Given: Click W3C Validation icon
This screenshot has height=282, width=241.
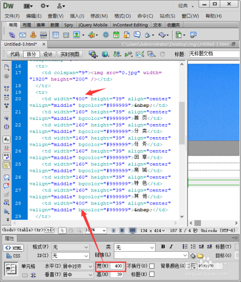Looking at the screenshot, I should tap(128, 54).
